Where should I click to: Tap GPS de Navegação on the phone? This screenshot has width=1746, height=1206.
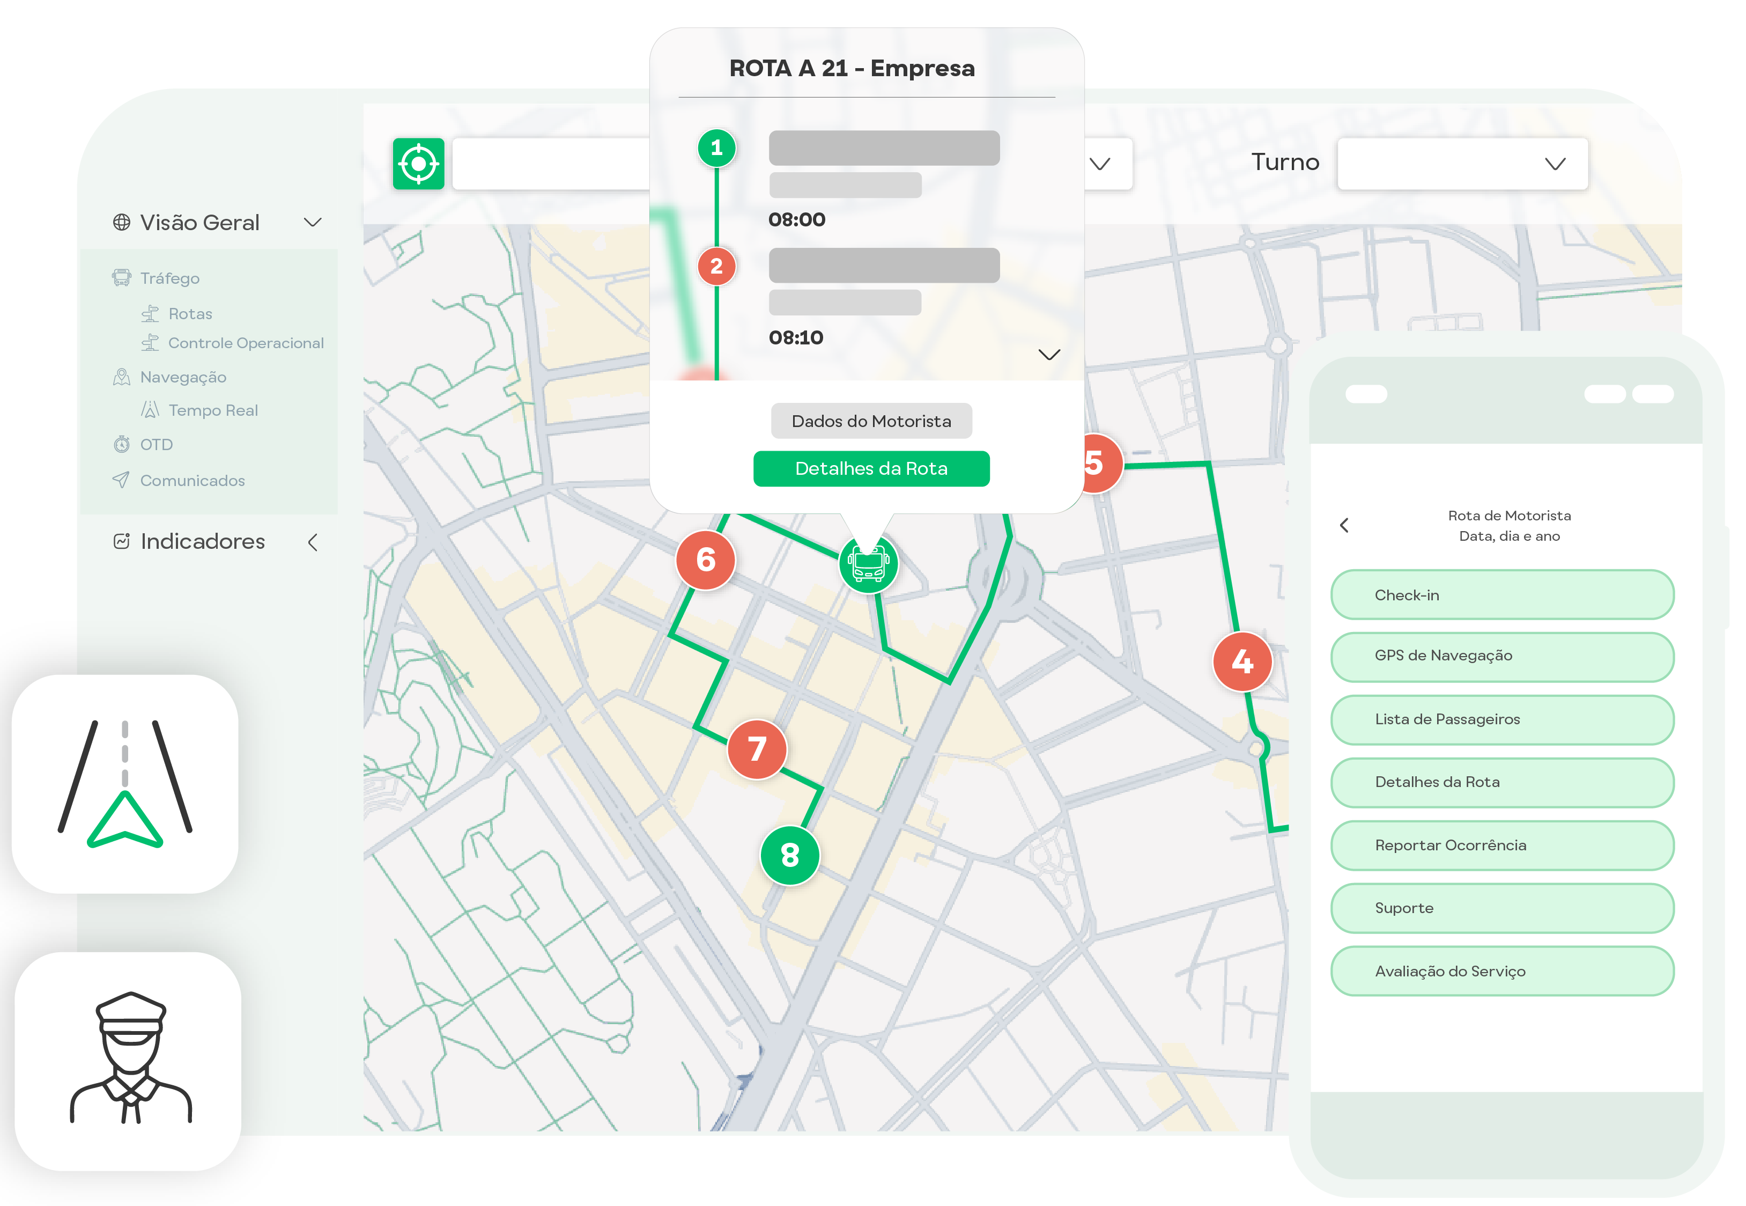tap(1502, 656)
